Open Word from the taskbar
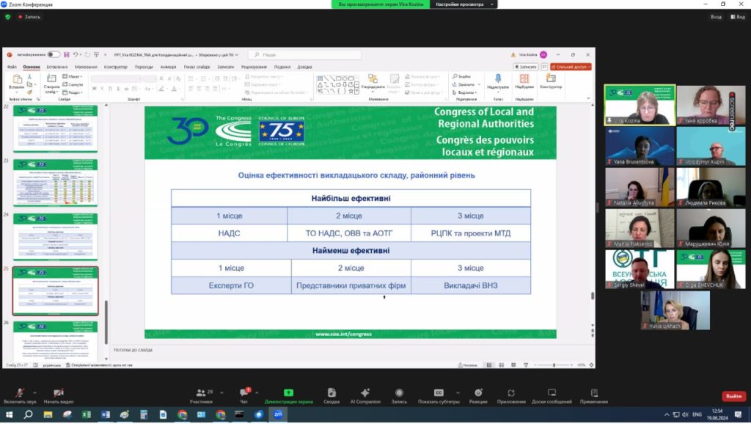751x424 pixels. [x=106, y=414]
